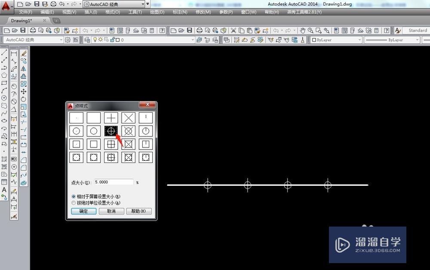Click the Cut scissors icon
The height and width of the screenshot is (270, 430).
tap(233, 31)
